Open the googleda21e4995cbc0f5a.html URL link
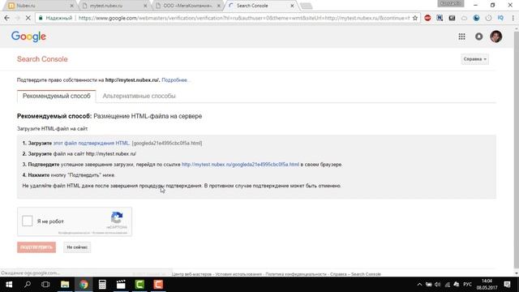 pyautogui.click(x=240, y=164)
